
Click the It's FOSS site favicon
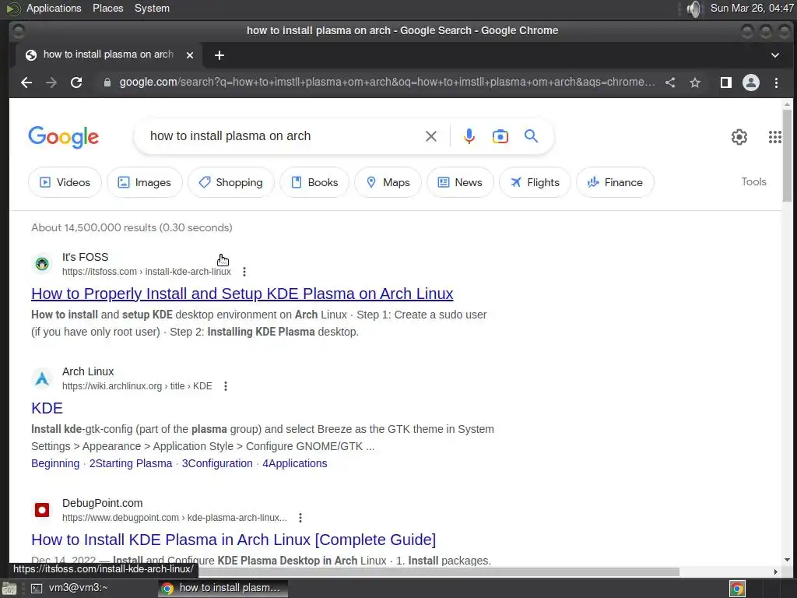click(x=42, y=264)
